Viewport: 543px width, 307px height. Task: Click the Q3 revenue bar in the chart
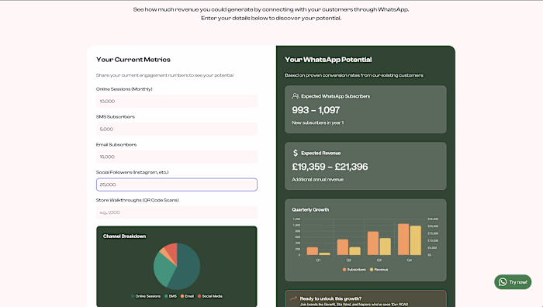(x=385, y=247)
